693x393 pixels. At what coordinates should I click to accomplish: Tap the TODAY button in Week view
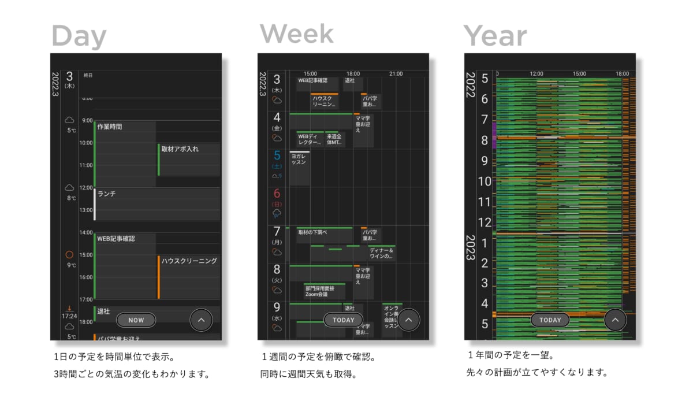click(343, 320)
